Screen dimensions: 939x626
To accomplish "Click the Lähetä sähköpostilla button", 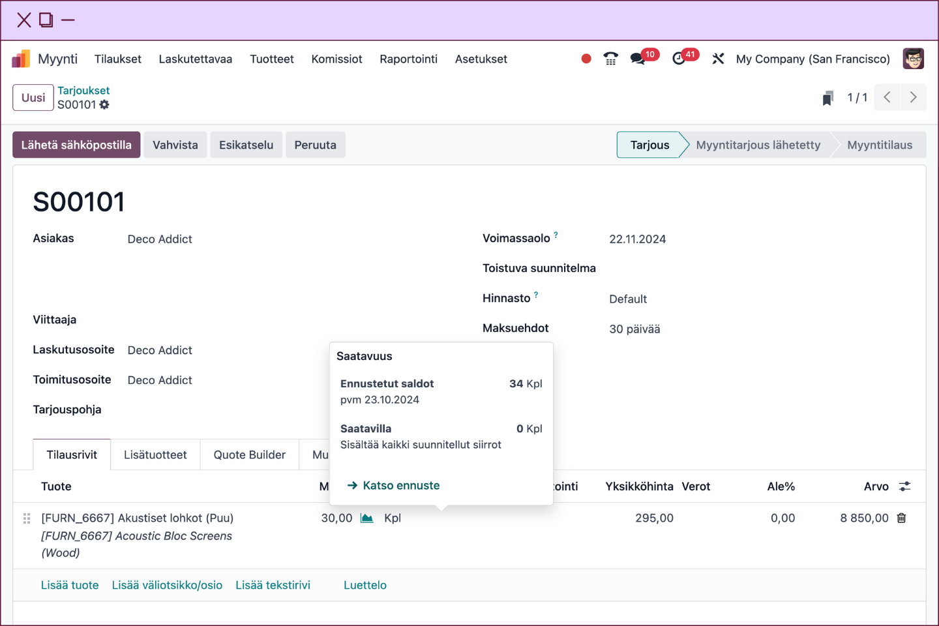I will point(76,145).
